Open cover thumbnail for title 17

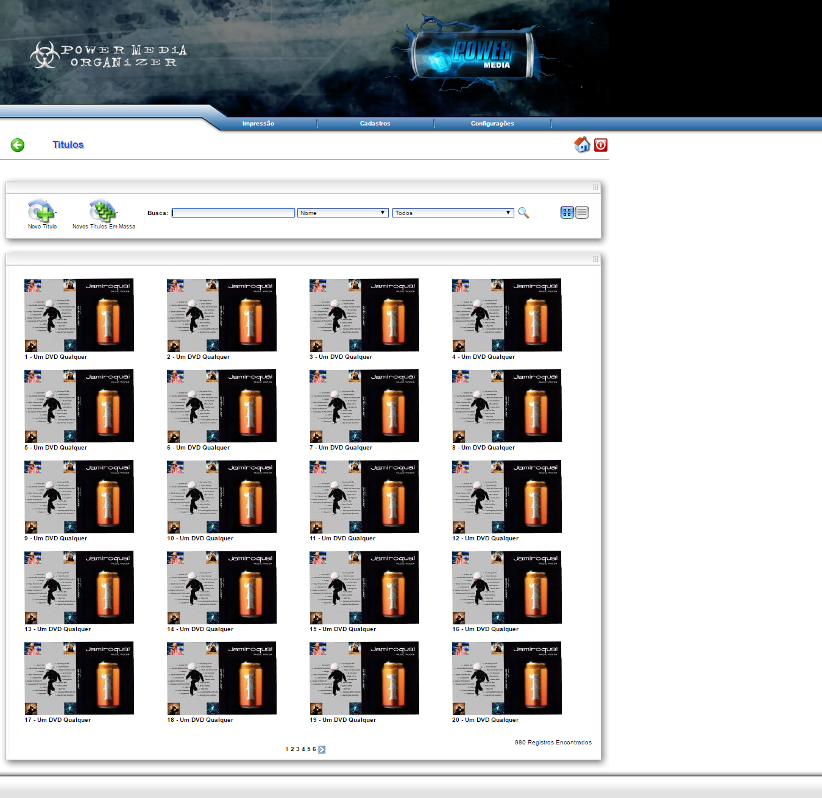click(x=79, y=678)
